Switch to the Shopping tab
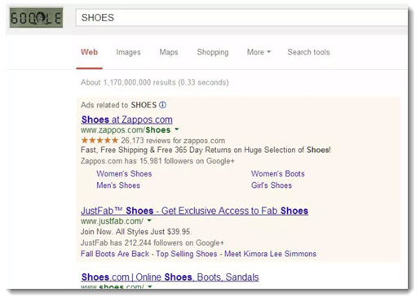The image size is (420, 301). pyautogui.click(x=213, y=52)
